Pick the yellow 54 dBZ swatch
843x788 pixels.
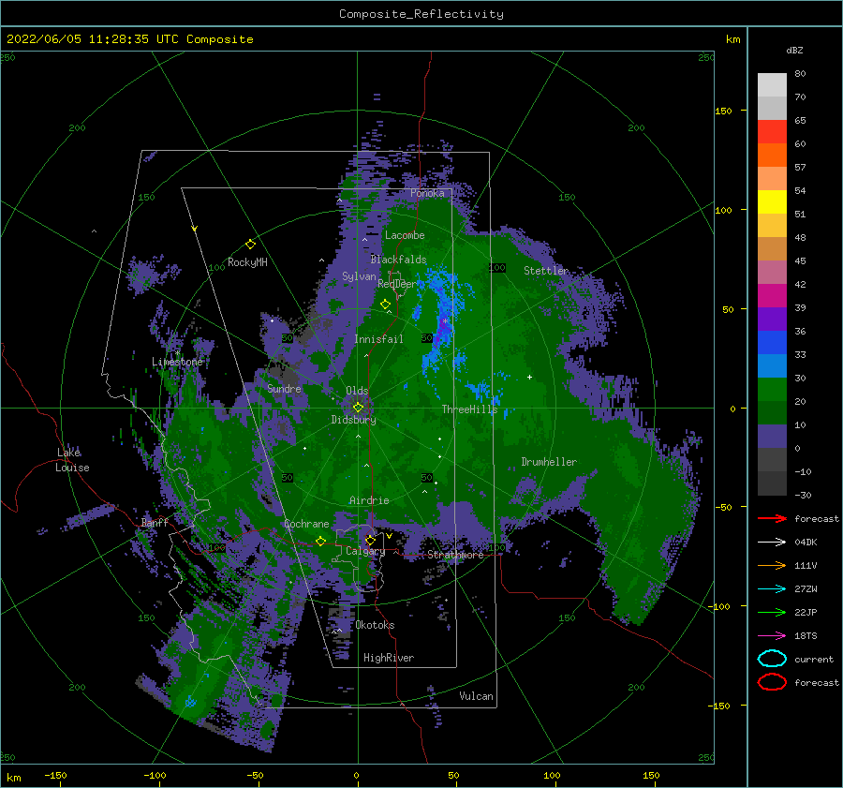point(772,201)
